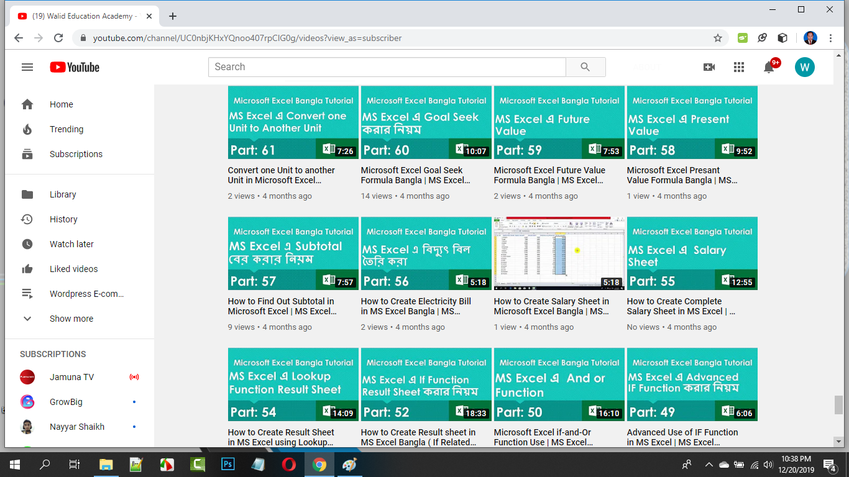Open a new Chrome tab
Image resolution: width=849 pixels, height=477 pixels.
point(173,16)
